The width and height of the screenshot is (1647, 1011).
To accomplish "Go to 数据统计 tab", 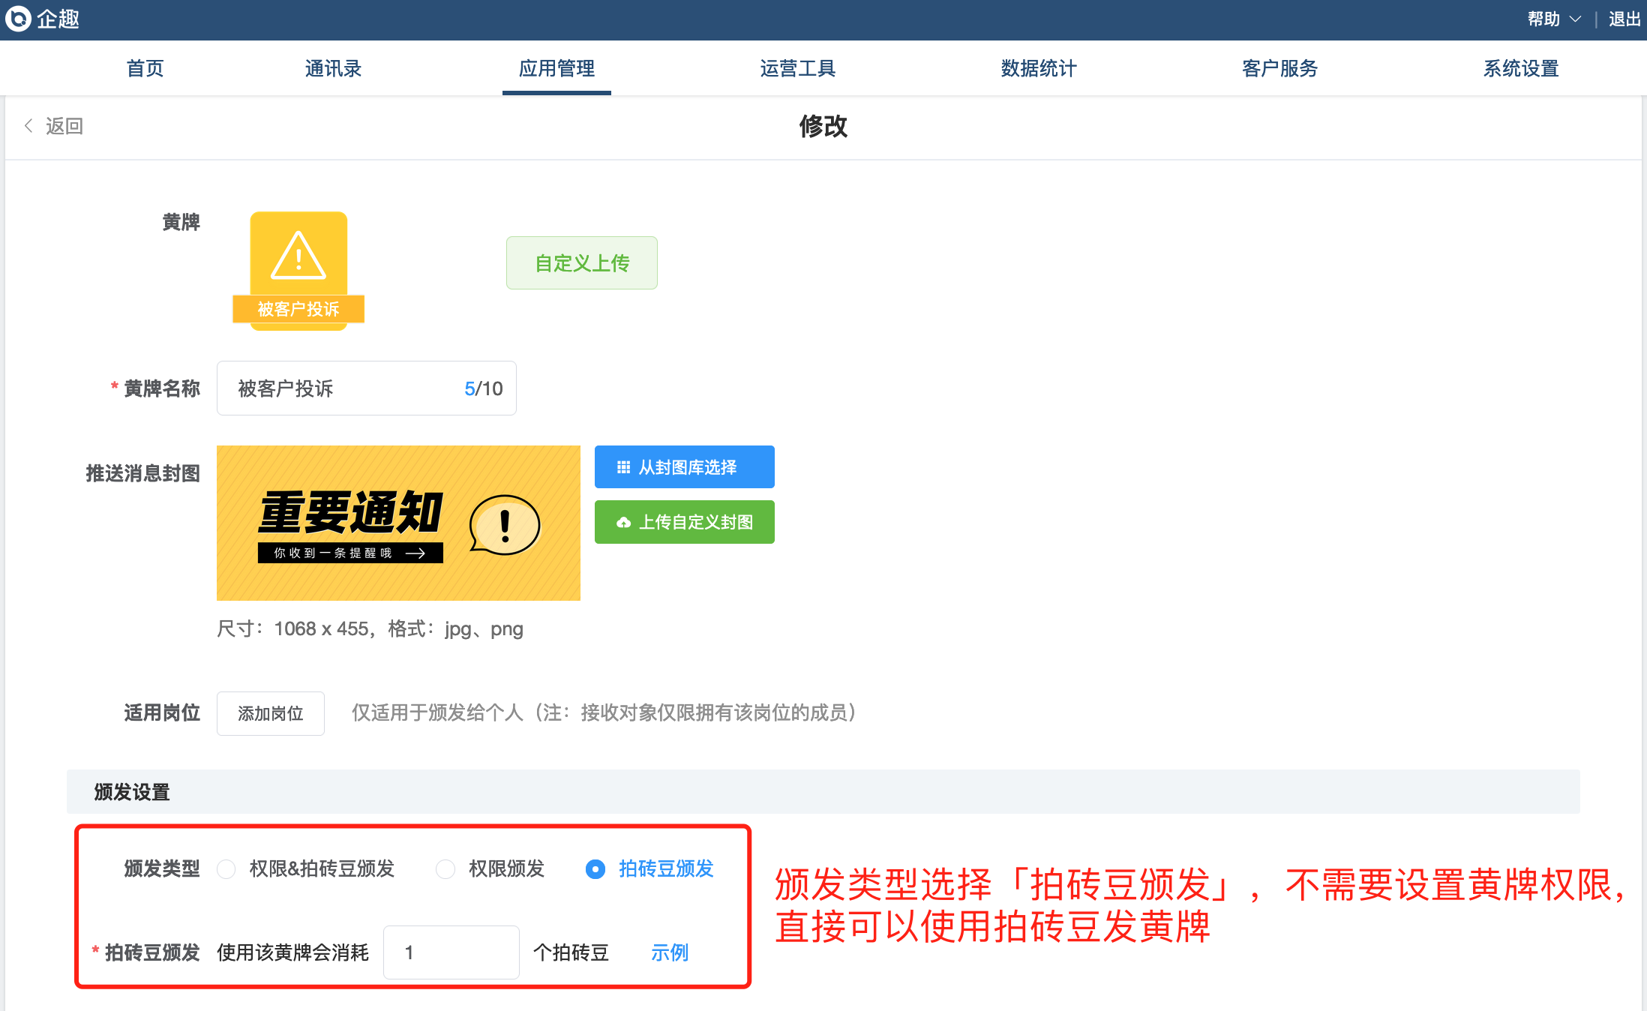I will coord(1039,68).
